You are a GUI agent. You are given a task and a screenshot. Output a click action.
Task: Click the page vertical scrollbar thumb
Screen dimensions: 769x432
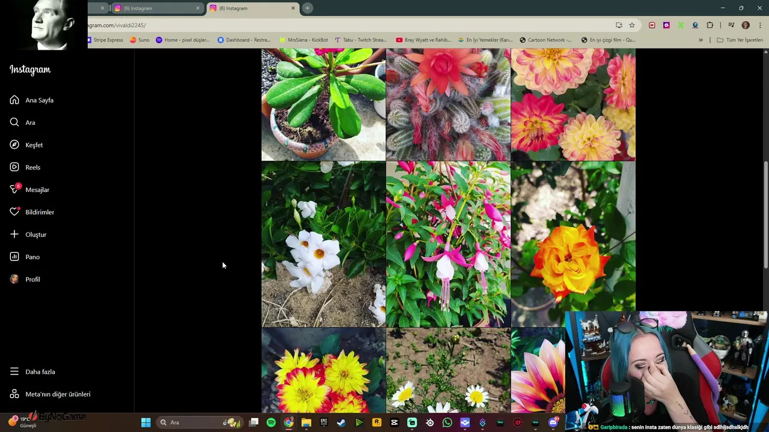click(x=765, y=215)
